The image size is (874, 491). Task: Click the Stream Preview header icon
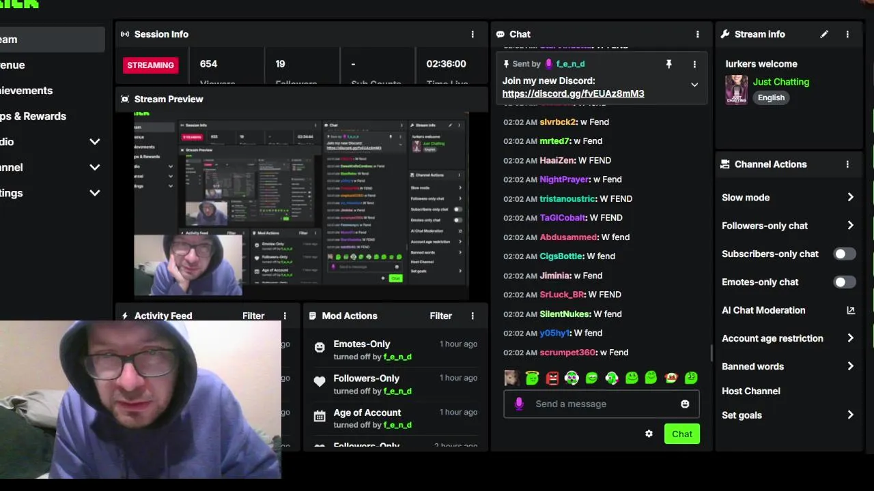pos(125,99)
